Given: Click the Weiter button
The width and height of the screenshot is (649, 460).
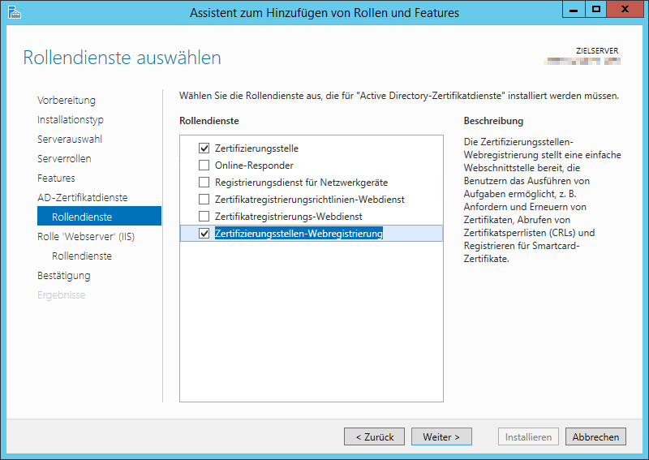Looking at the screenshot, I should click(x=441, y=436).
